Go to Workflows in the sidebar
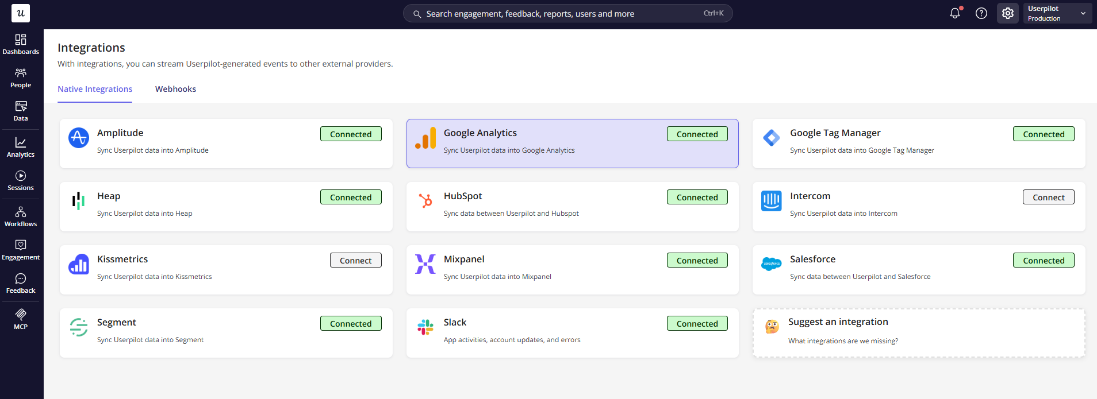This screenshot has height=399, width=1097. pyautogui.click(x=21, y=216)
